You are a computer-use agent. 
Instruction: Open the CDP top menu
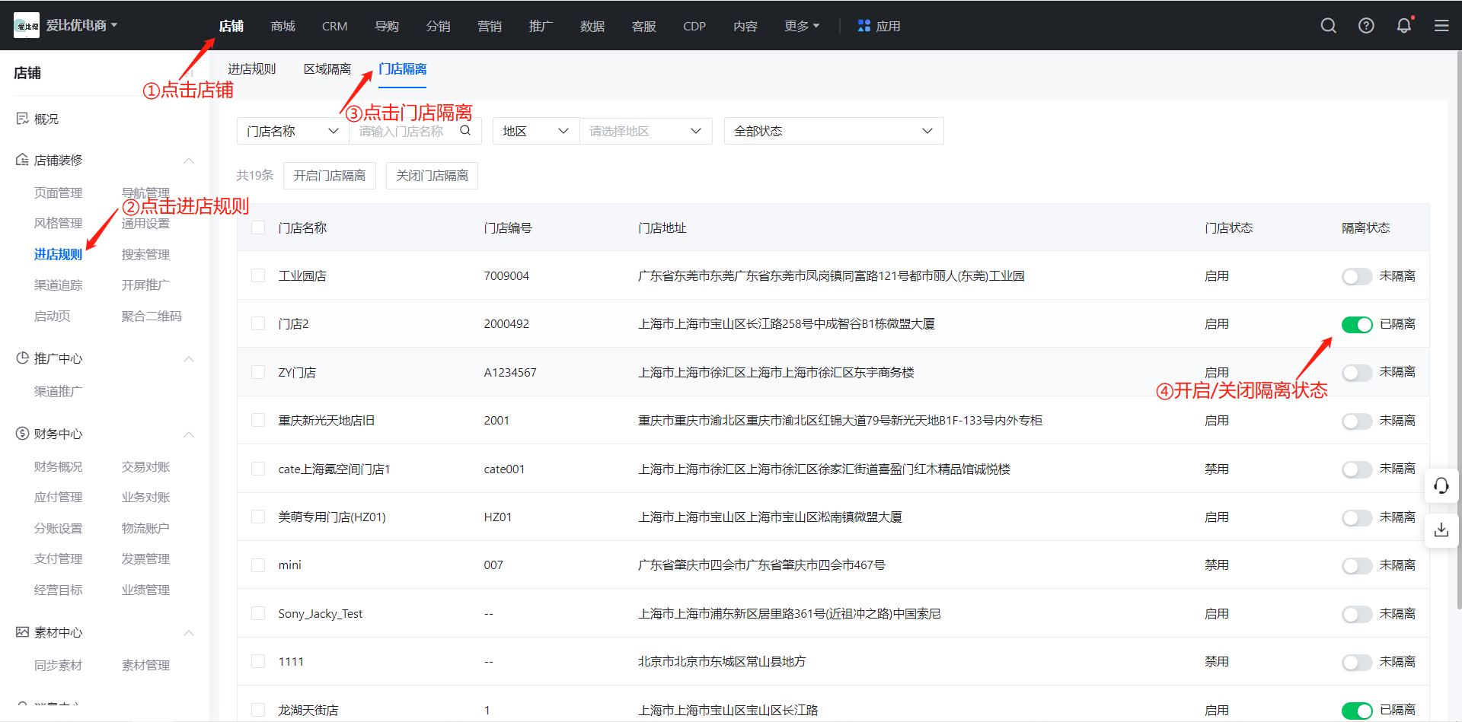pos(694,26)
